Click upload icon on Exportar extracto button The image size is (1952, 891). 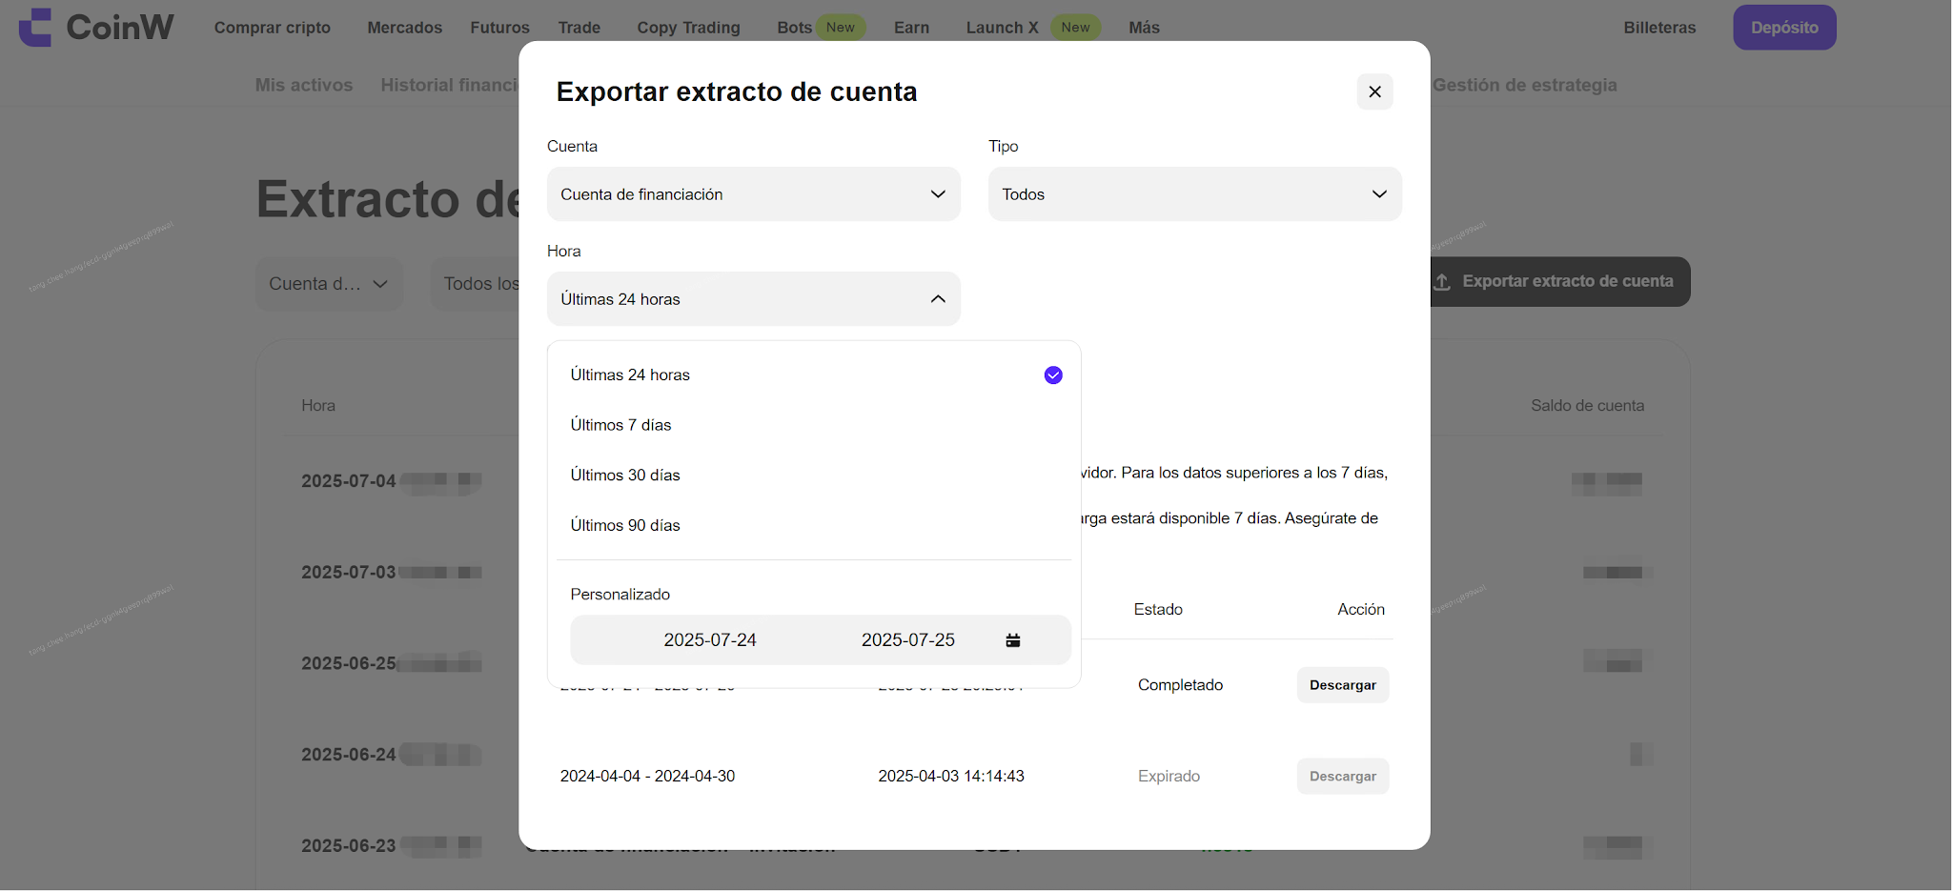pyautogui.click(x=1442, y=282)
